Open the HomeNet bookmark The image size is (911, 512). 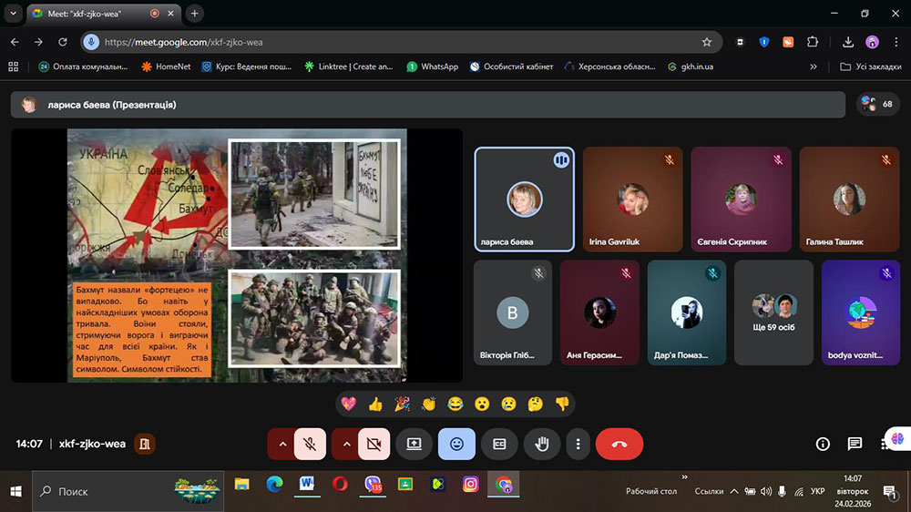(x=166, y=67)
